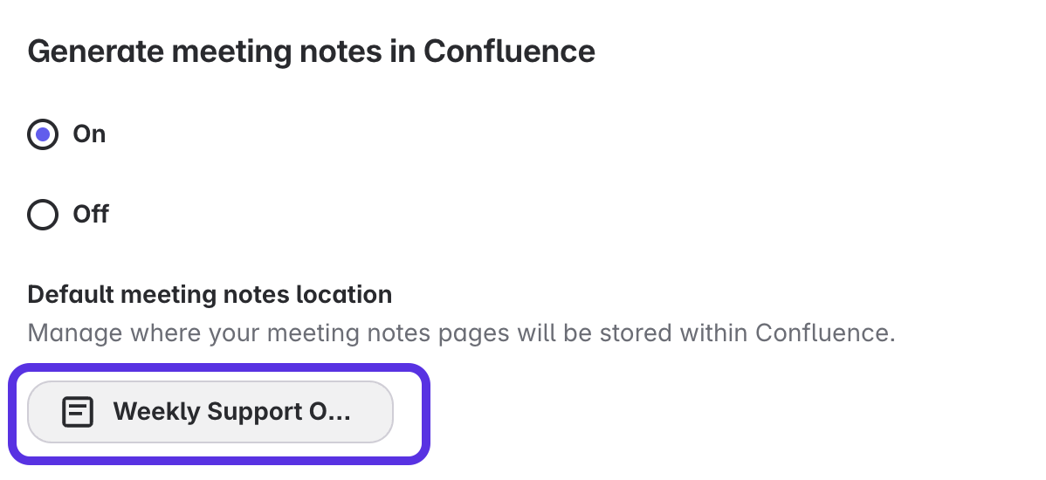Click the "On" label text
This screenshot has width=1046, height=480.
[89, 134]
